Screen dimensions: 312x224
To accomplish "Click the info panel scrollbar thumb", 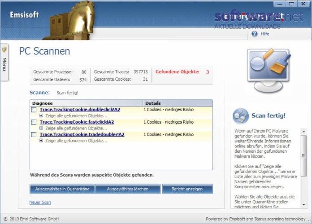I will point(303,156).
